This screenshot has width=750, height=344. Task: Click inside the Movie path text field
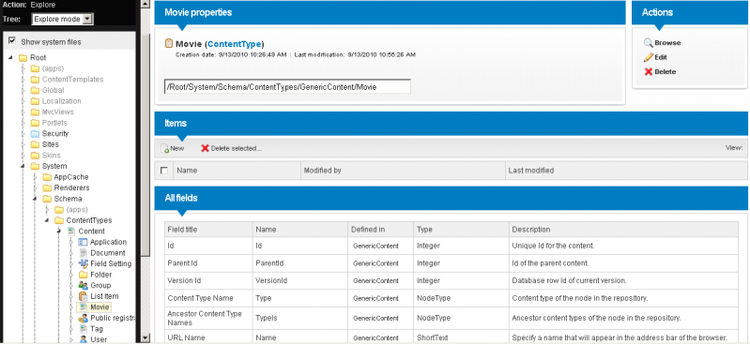click(287, 87)
